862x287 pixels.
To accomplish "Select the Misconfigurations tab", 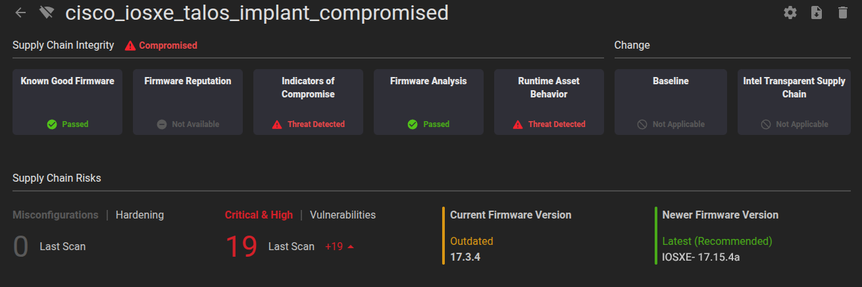I will coord(55,215).
